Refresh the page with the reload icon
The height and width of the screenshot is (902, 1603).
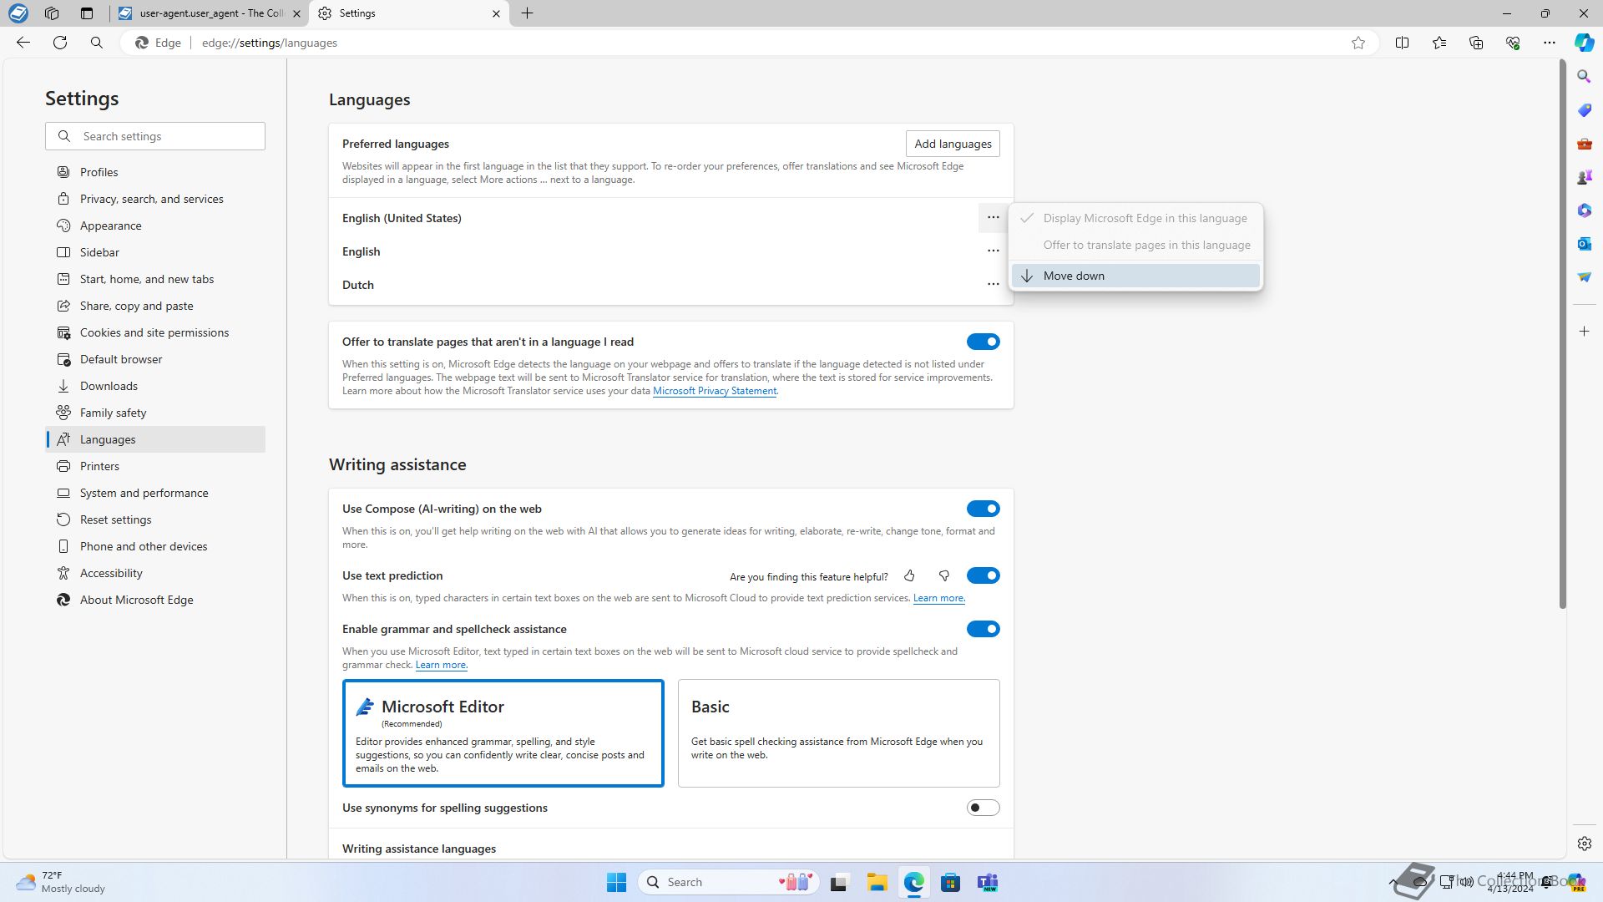[x=60, y=43]
